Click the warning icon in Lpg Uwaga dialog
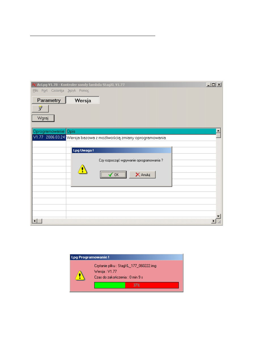Image resolution: width=253 pixels, height=358 pixels. pos(82,169)
